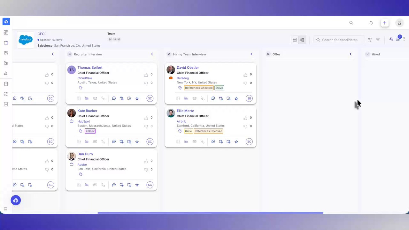Open Ellie Mertz's candidate profile
This screenshot has height=230, width=409.
(185, 111)
